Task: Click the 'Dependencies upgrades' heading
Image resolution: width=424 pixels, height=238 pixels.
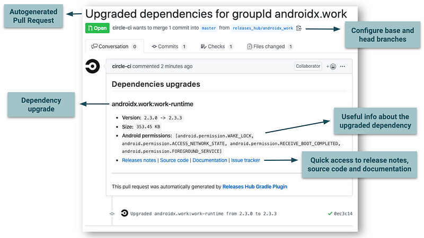Action: click(x=156, y=84)
